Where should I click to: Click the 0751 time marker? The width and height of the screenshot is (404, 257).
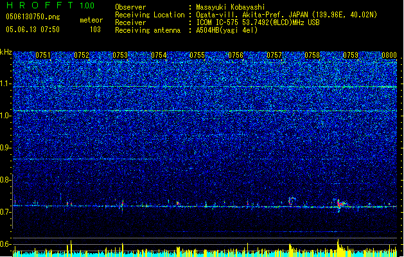(x=43, y=55)
